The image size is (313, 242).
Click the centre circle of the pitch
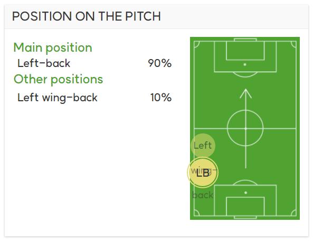click(x=245, y=129)
